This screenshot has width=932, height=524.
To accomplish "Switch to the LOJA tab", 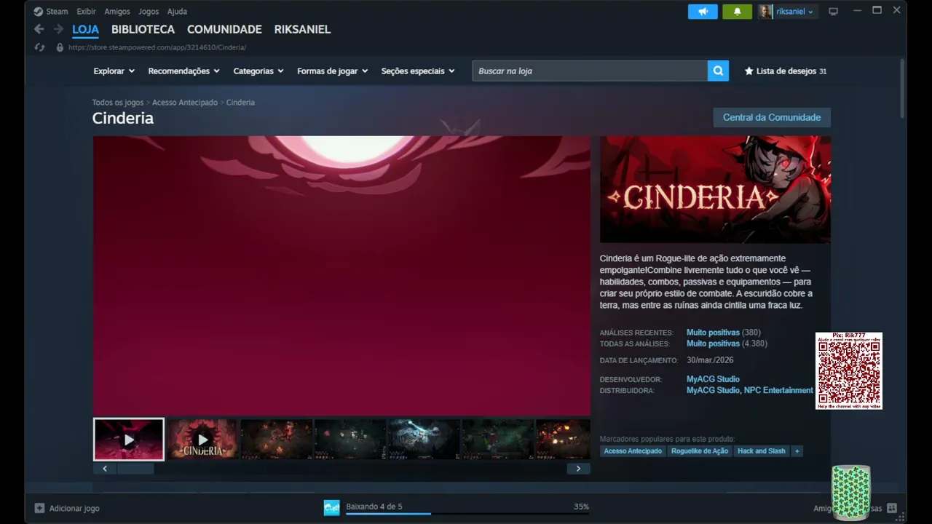I will tap(85, 30).
